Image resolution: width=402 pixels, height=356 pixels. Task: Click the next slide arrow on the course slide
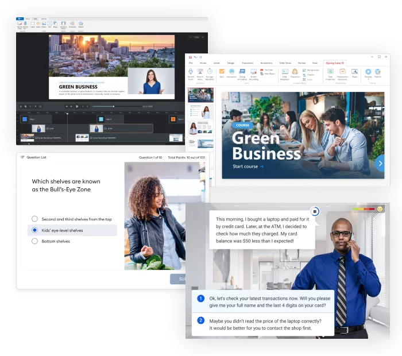[x=380, y=163]
